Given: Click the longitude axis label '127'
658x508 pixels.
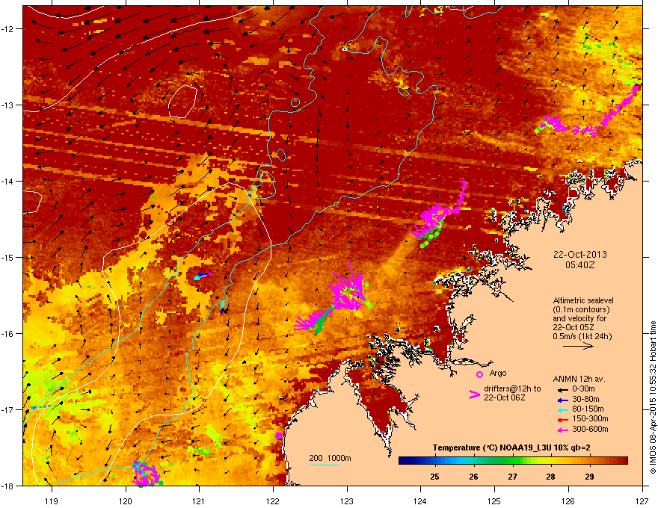Looking at the screenshot, I should tap(642, 501).
